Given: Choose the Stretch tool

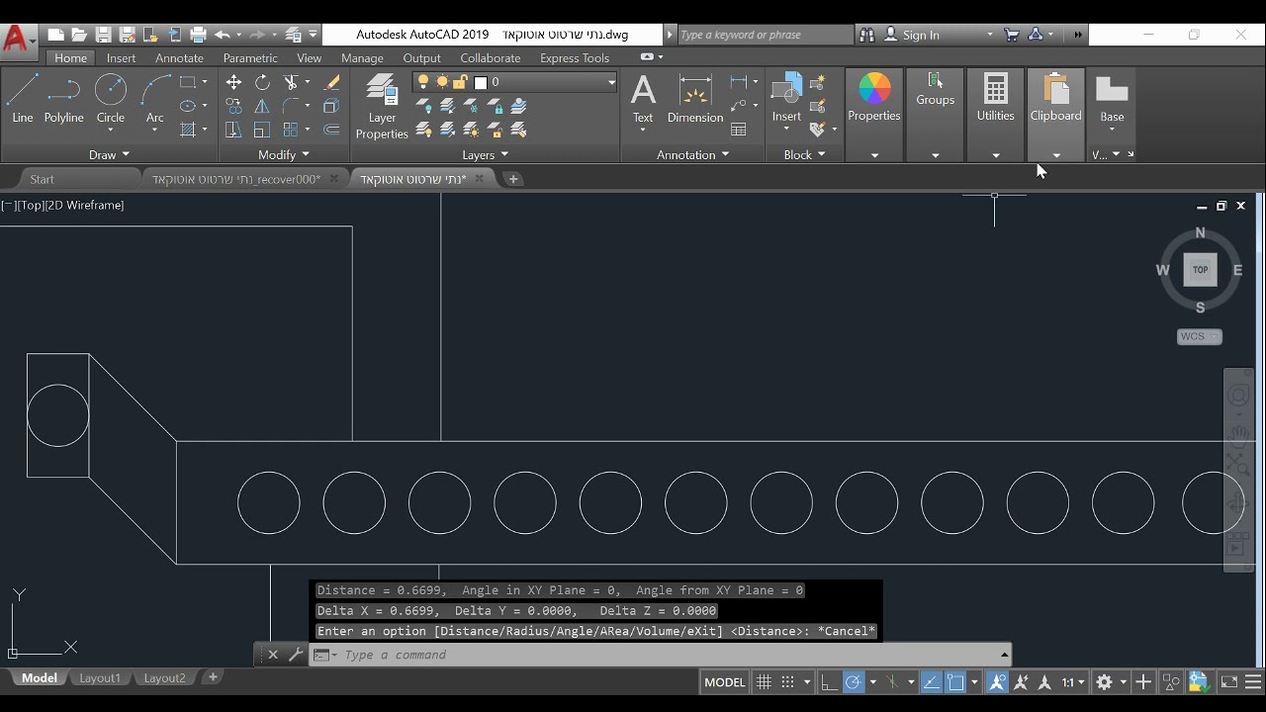Looking at the screenshot, I should (x=233, y=130).
